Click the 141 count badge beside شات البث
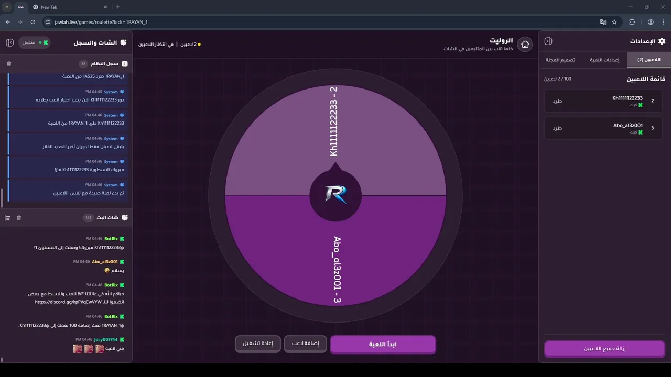671x377 pixels. pos(88,217)
